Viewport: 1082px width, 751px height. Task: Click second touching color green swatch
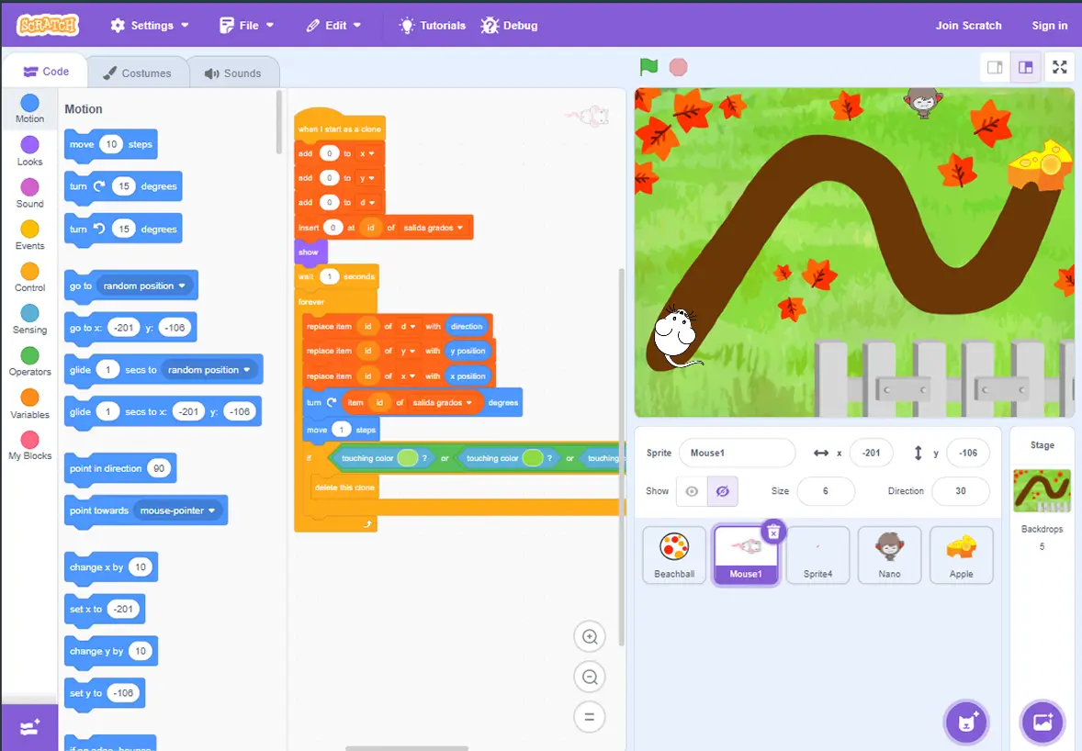point(533,458)
